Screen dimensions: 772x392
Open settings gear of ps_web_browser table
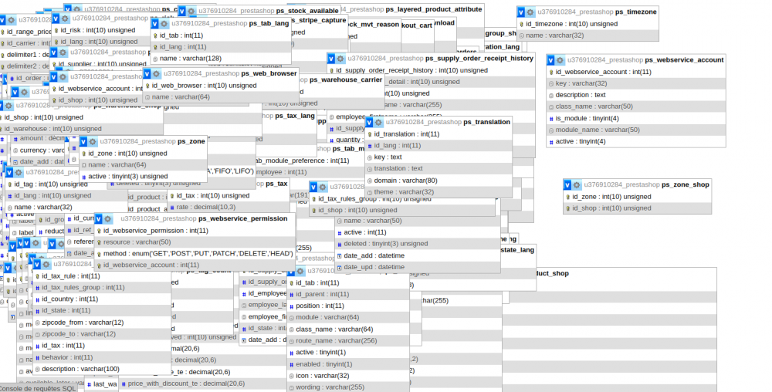(x=156, y=74)
